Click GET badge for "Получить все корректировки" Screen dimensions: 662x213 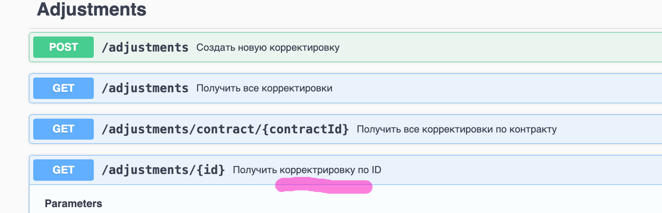(64, 88)
